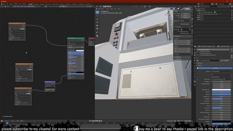Toggle eye icon on first SM_Assembly outliner row
Image resolution: width=233 pixels, height=131 pixels.
coord(232,12)
